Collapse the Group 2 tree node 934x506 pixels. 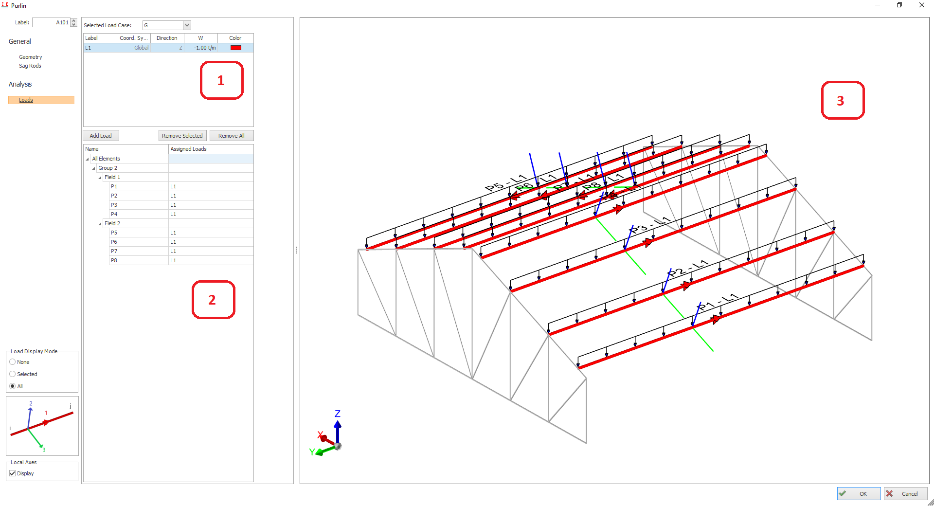pos(94,168)
